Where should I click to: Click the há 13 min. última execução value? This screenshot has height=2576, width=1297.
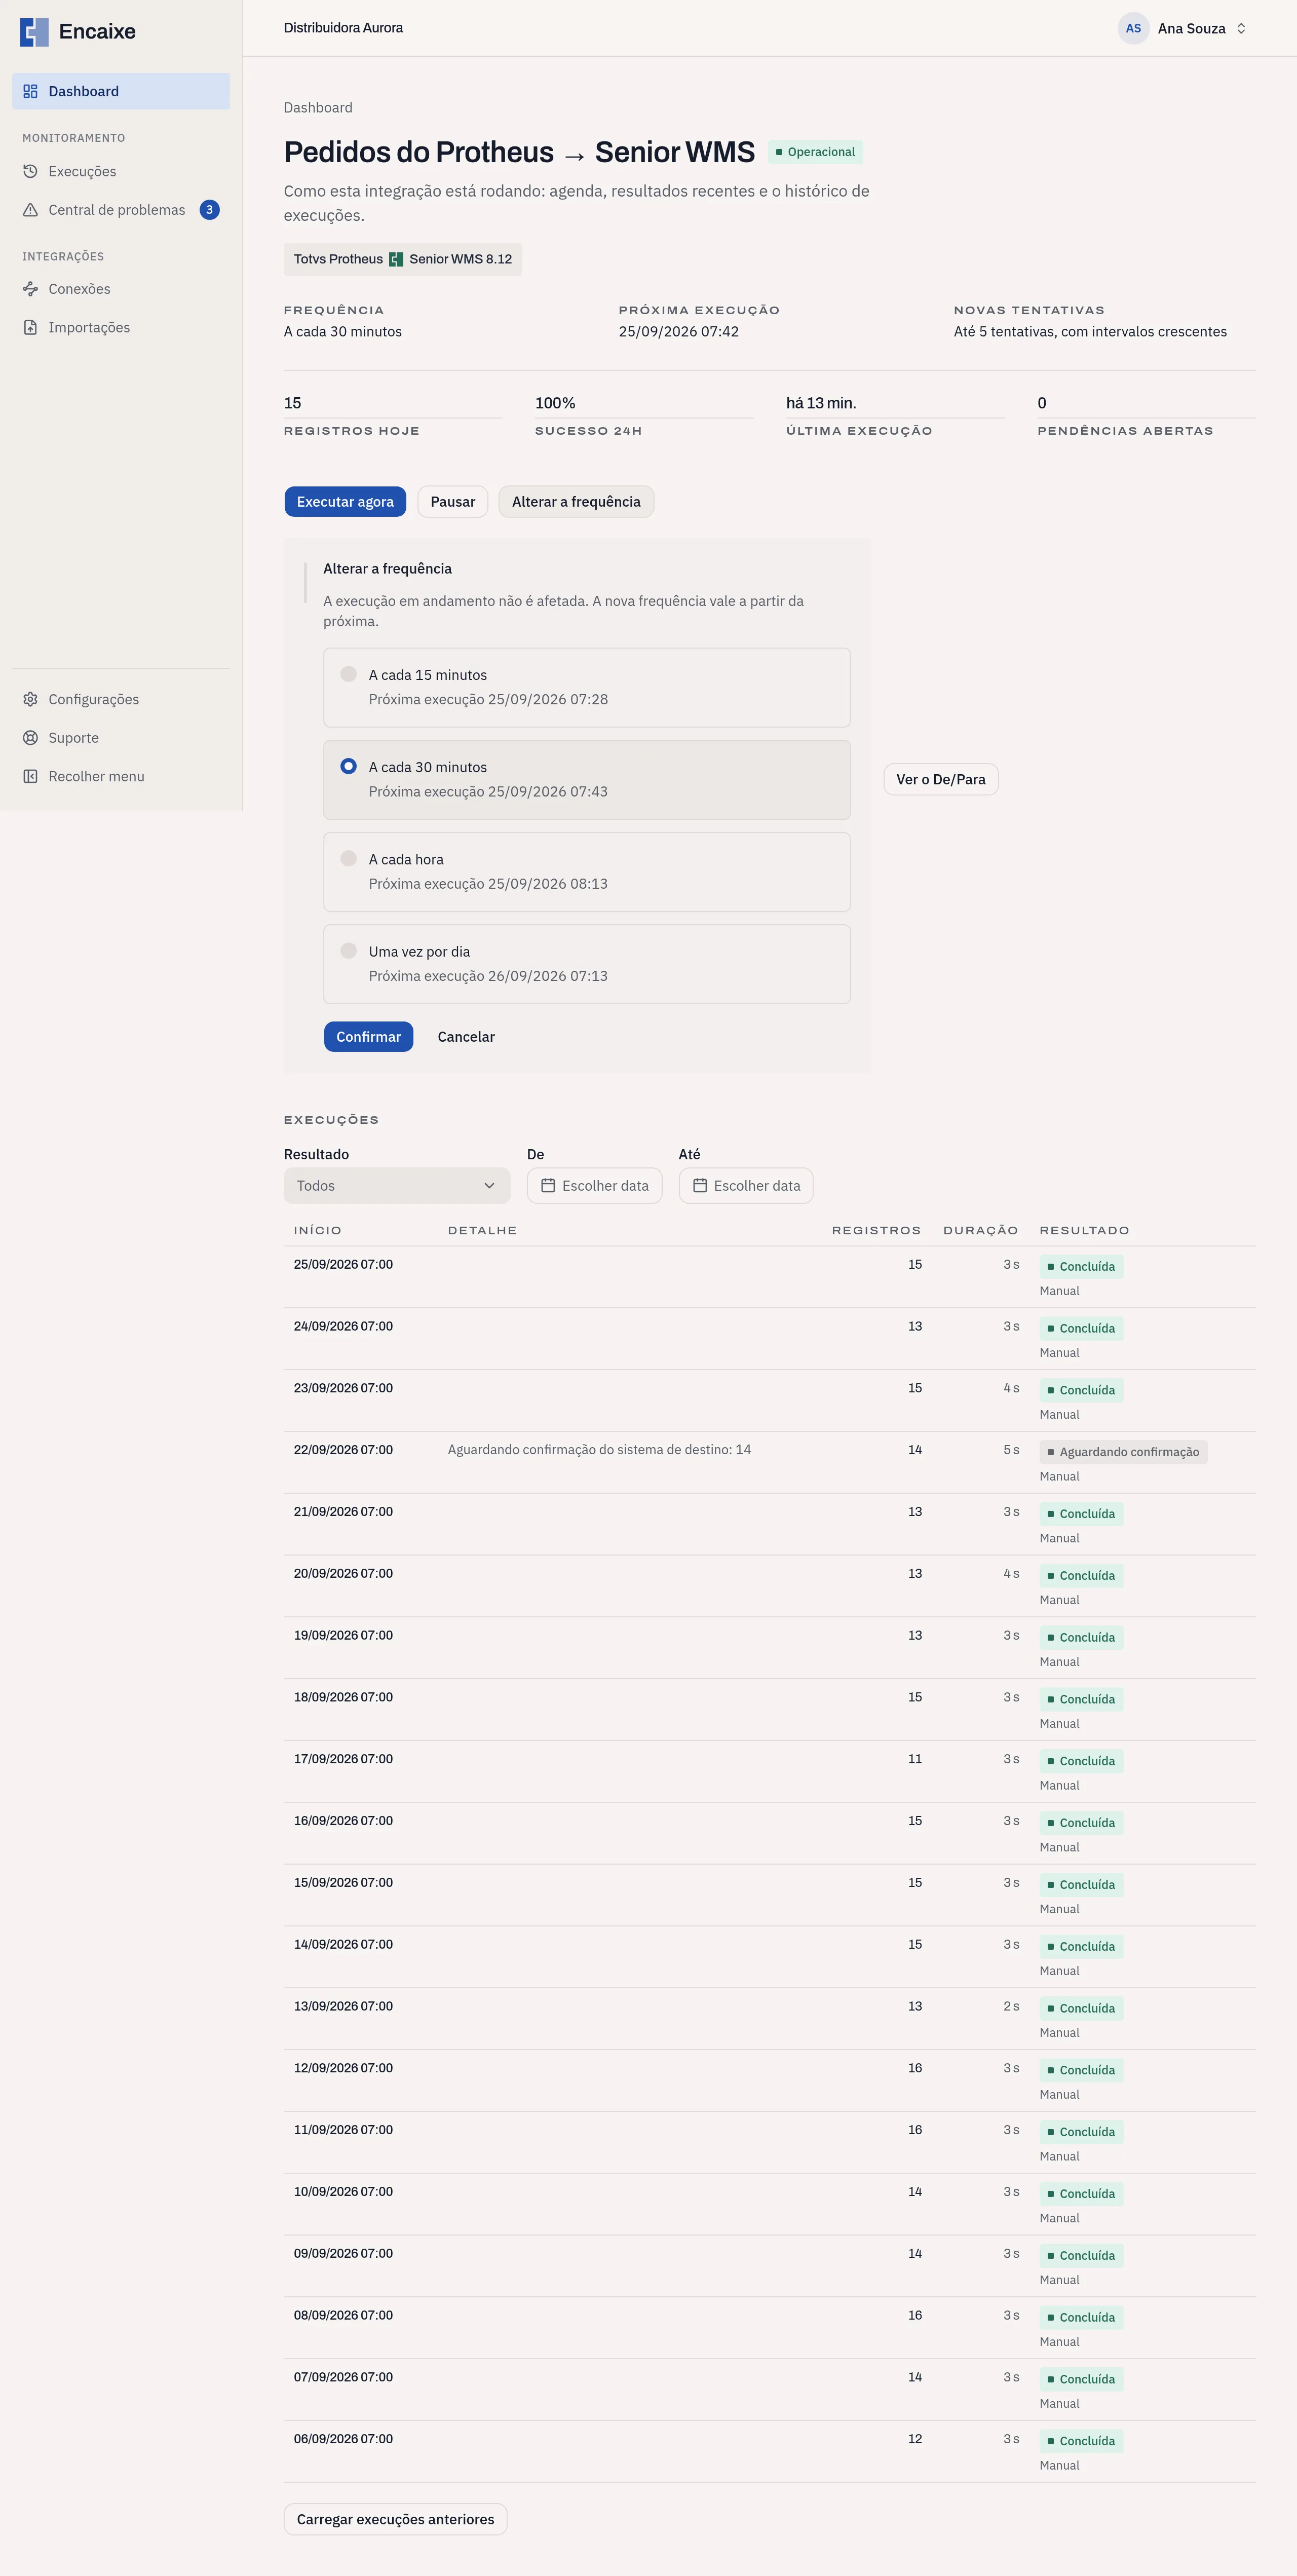(821, 403)
